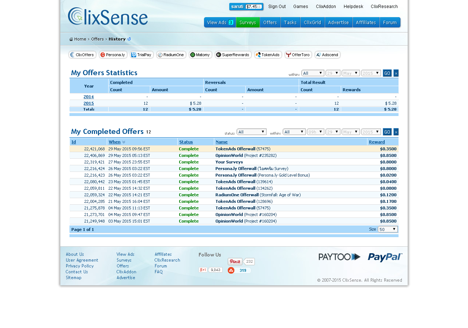Click GO in My Completed Offers
The height and width of the screenshot is (328, 468).
coord(387,132)
